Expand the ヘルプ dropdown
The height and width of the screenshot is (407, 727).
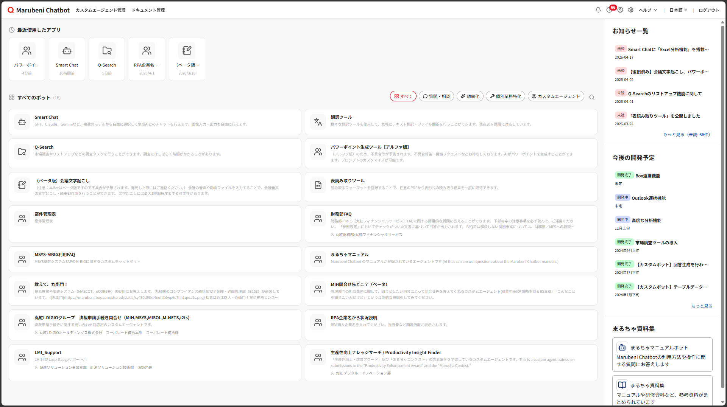[x=648, y=10]
